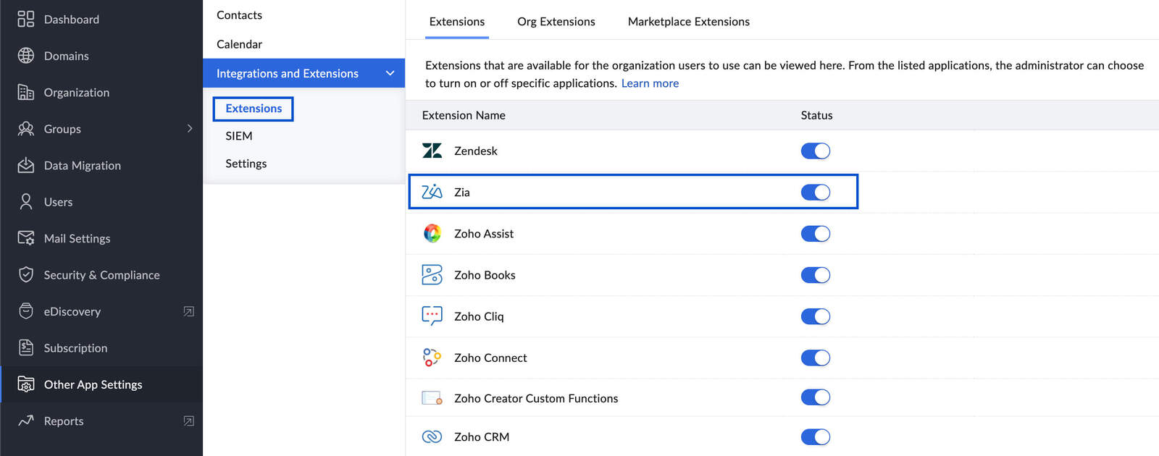Screen dimensions: 1159x456
Task: Click the Zoho Assist extension name
Action: [484, 233]
